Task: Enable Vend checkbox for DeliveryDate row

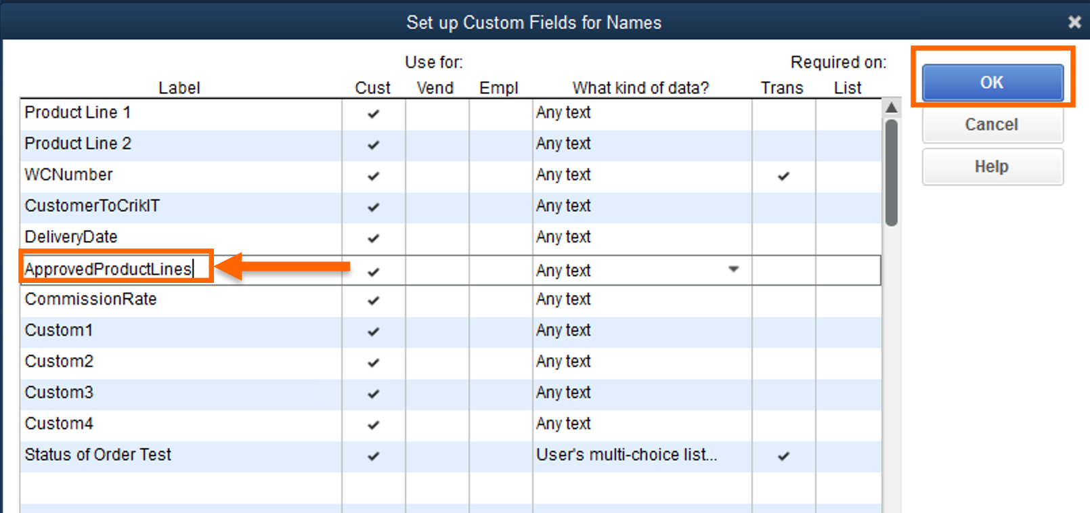Action: pyautogui.click(x=437, y=238)
